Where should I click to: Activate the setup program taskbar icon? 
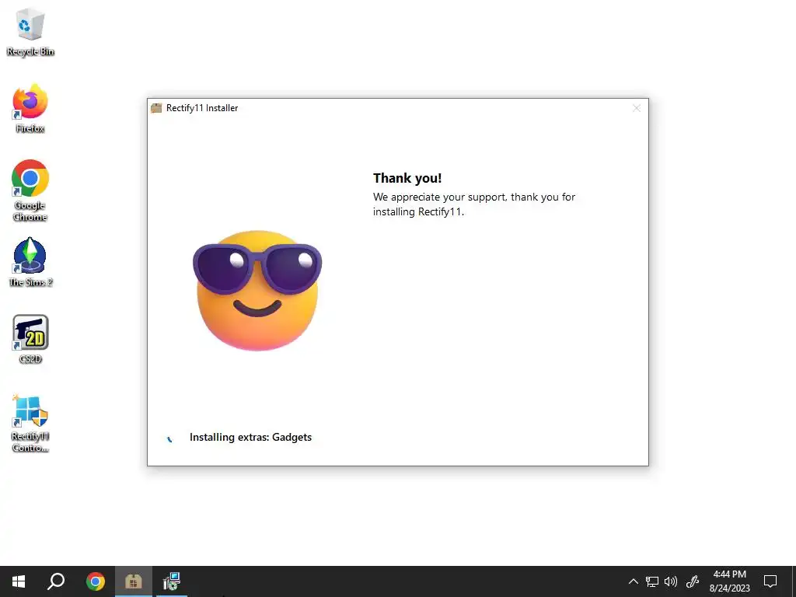172,581
